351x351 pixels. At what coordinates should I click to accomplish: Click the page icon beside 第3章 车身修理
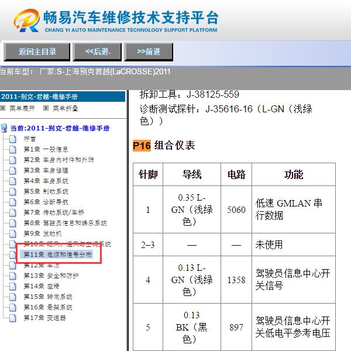pos(13,170)
